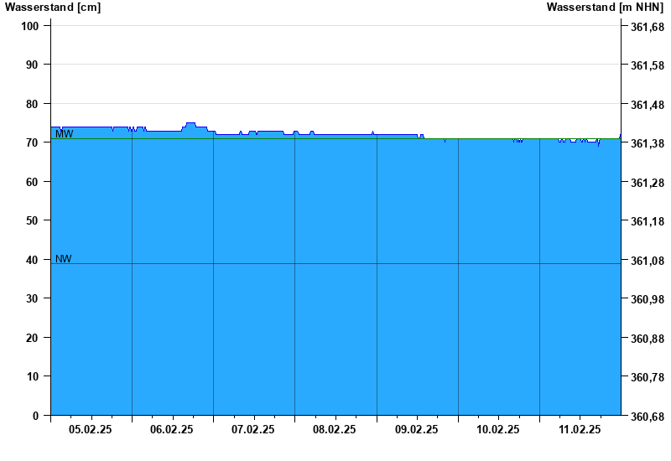Screen dimensions: 671x461
Task: Click the MW mean water label
Action: click(x=65, y=134)
